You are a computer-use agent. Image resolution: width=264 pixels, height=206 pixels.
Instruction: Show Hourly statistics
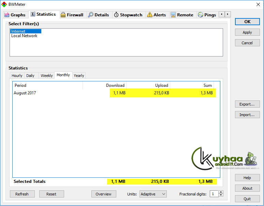click(17, 76)
